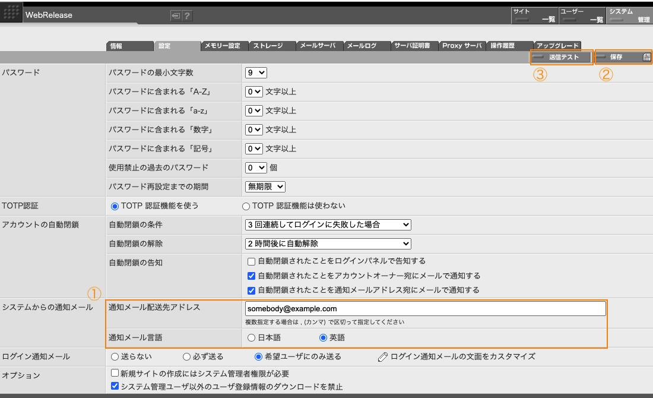Open the パスワード再設定までの期間 dropdown
653x398 pixels.
click(x=264, y=187)
